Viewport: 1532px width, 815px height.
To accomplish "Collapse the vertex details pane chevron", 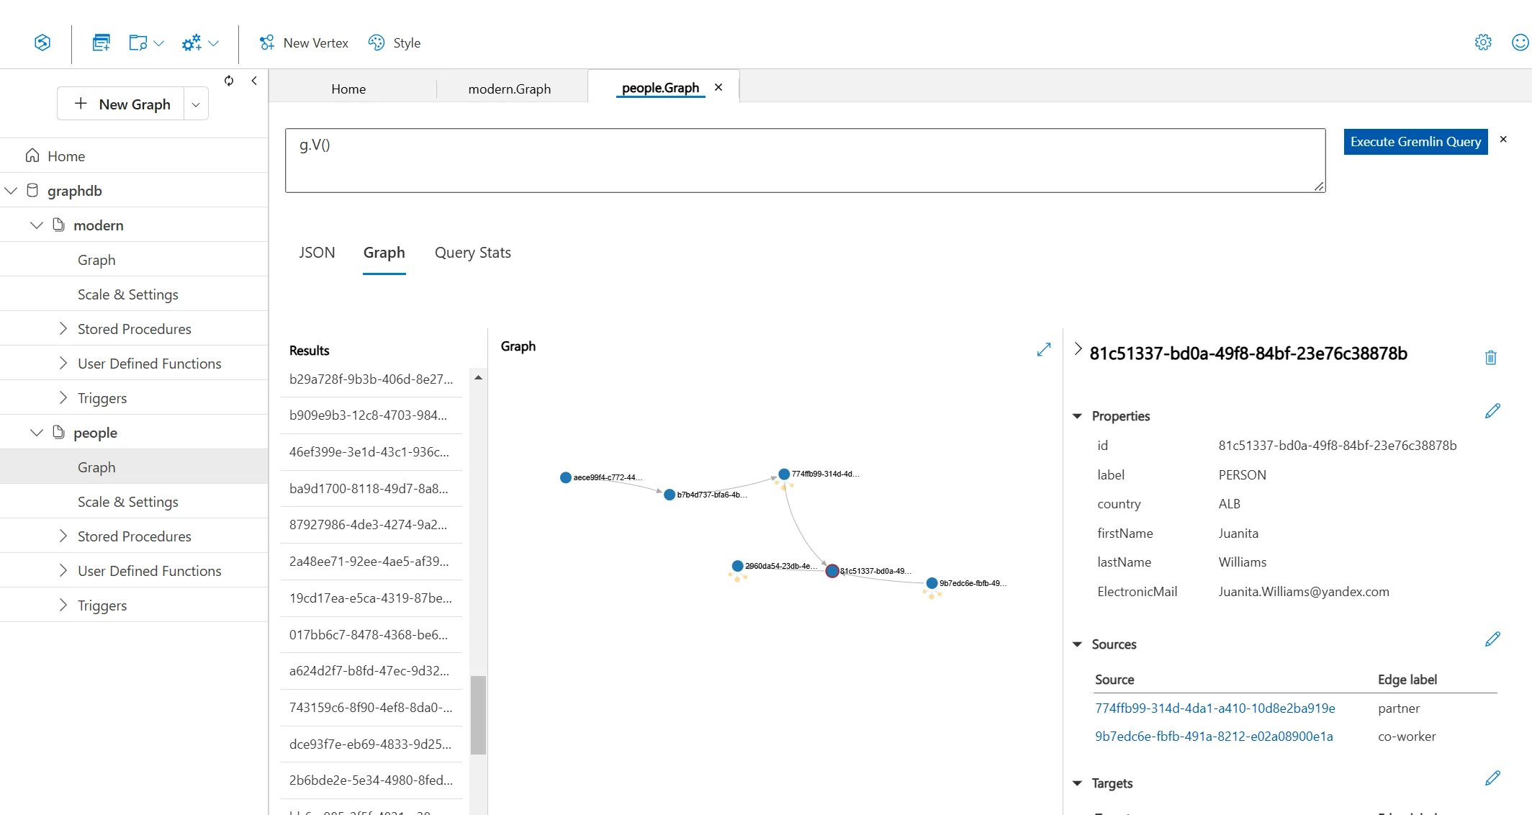I will [1078, 348].
